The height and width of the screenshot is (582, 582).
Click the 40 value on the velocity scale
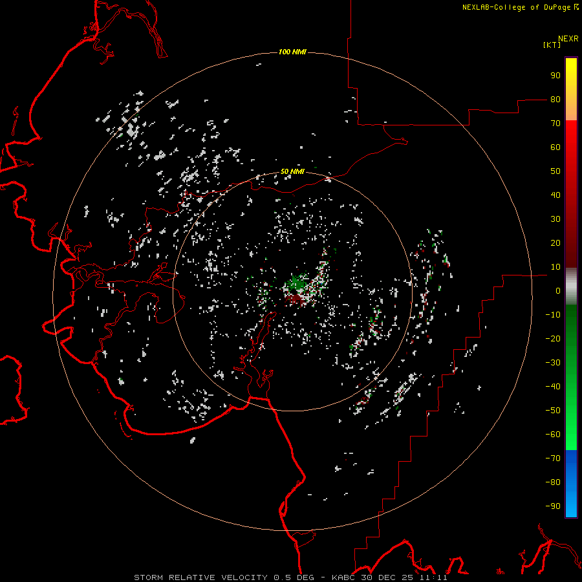(x=555, y=195)
